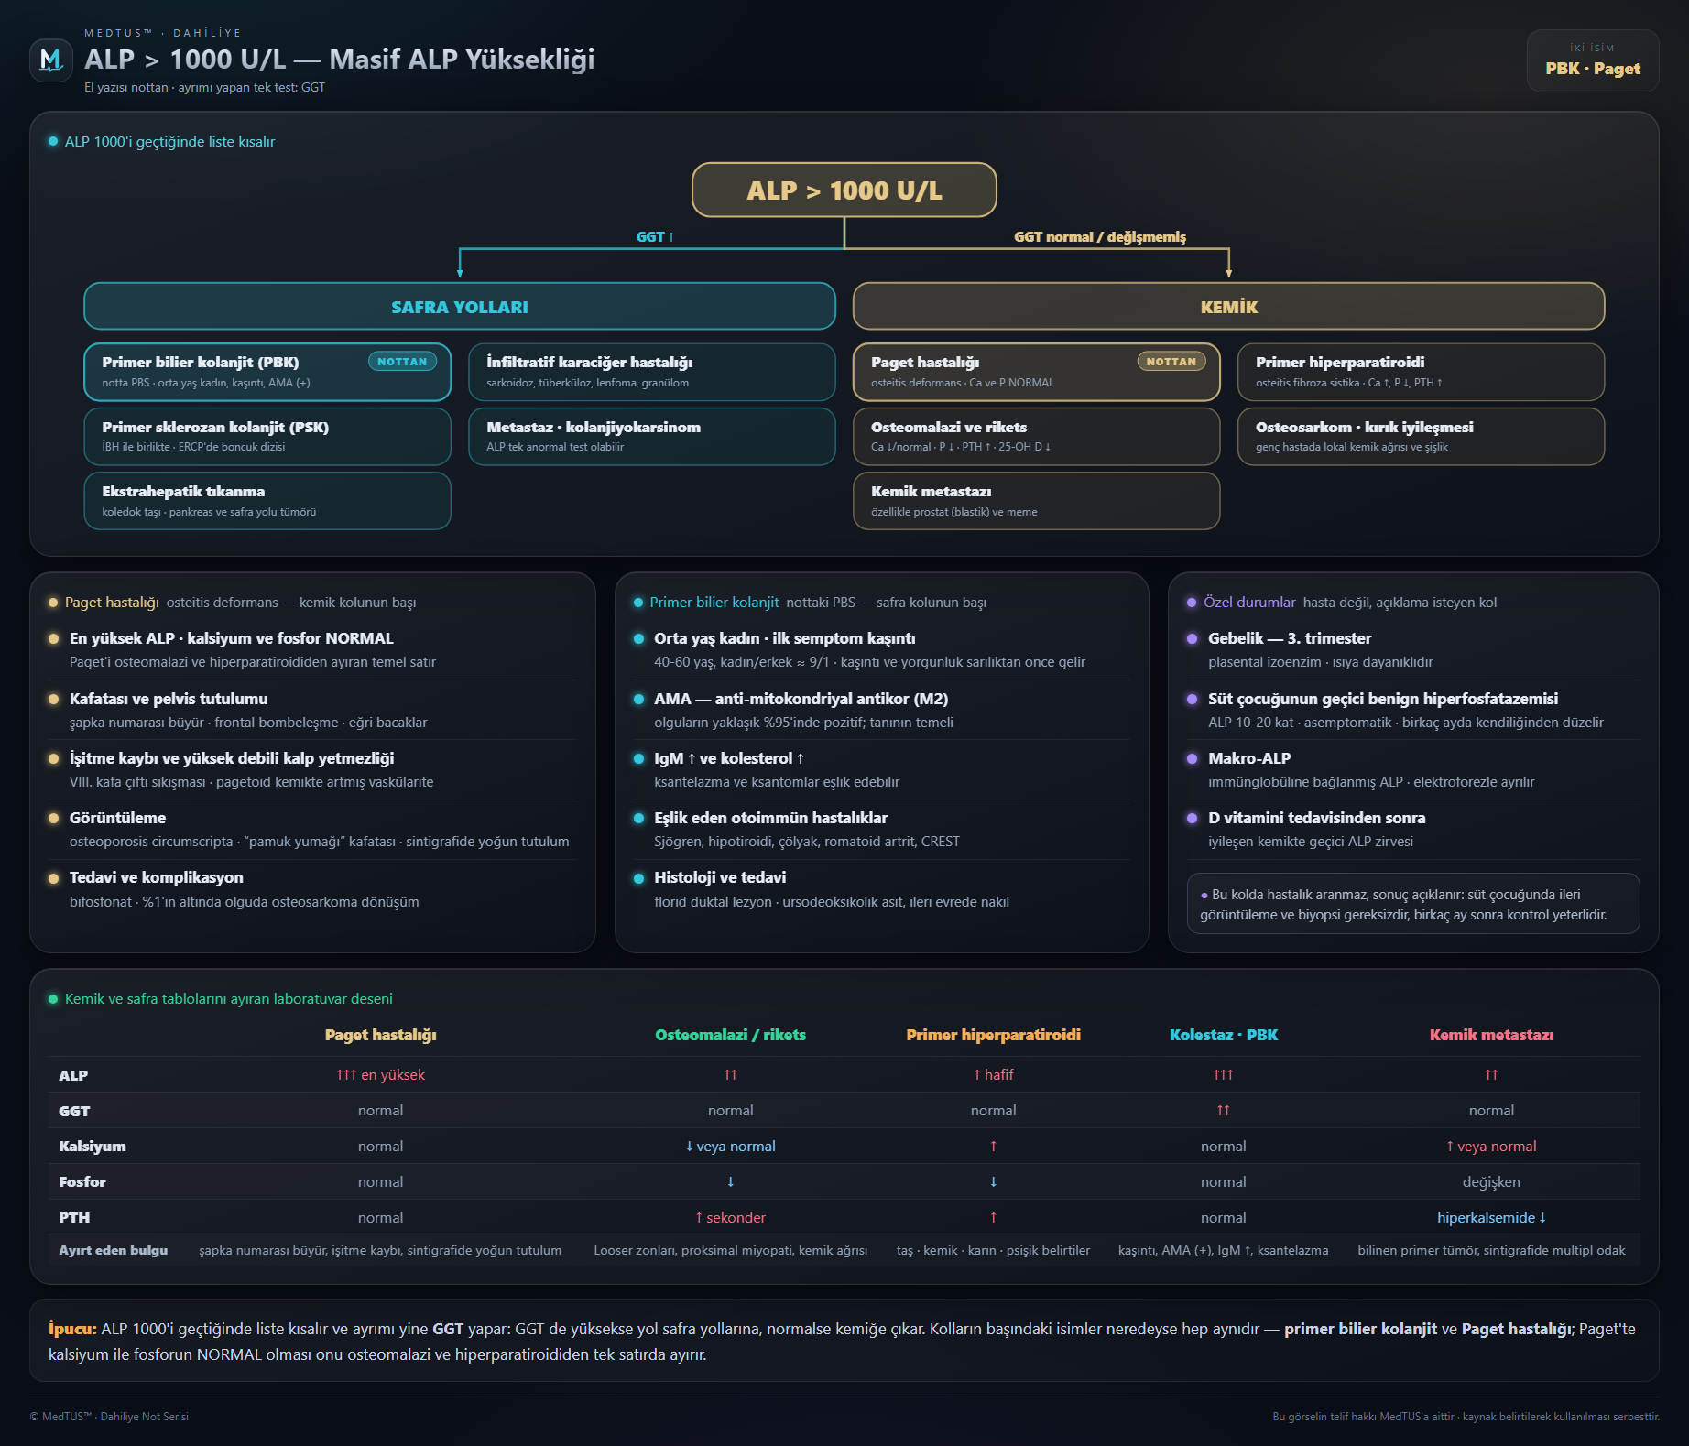Screen dimensions: 1689x1446
Task: Click the 'hiperkalsemide ↓' PTH cell
Action: [x=1491, y=1217]
